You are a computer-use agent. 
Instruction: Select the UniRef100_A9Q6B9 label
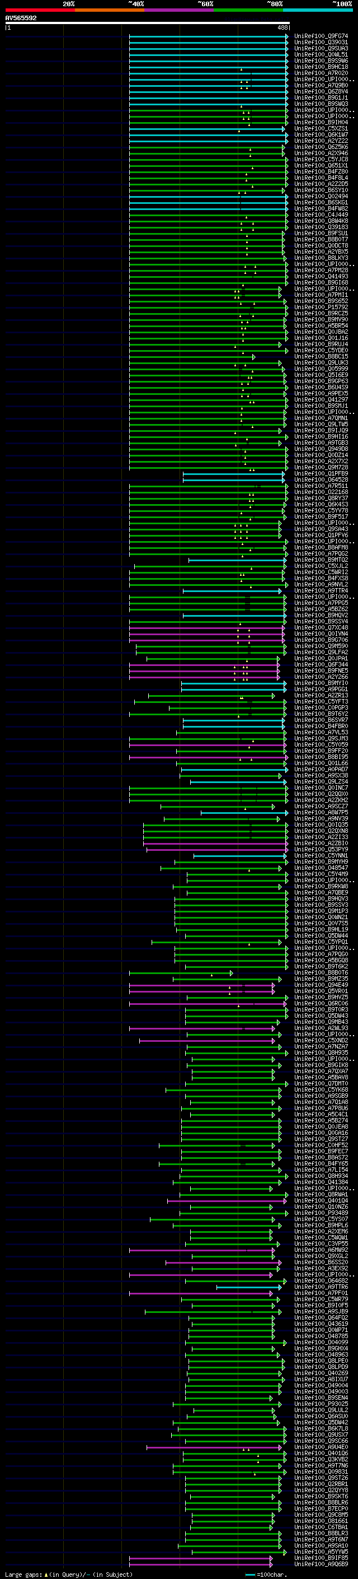click(x=321, y=1564)
